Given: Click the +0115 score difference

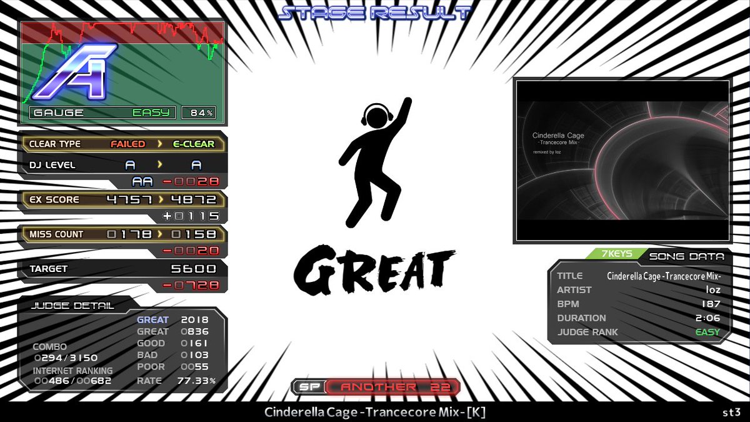Looking at the screenshot, I should 190,216.
